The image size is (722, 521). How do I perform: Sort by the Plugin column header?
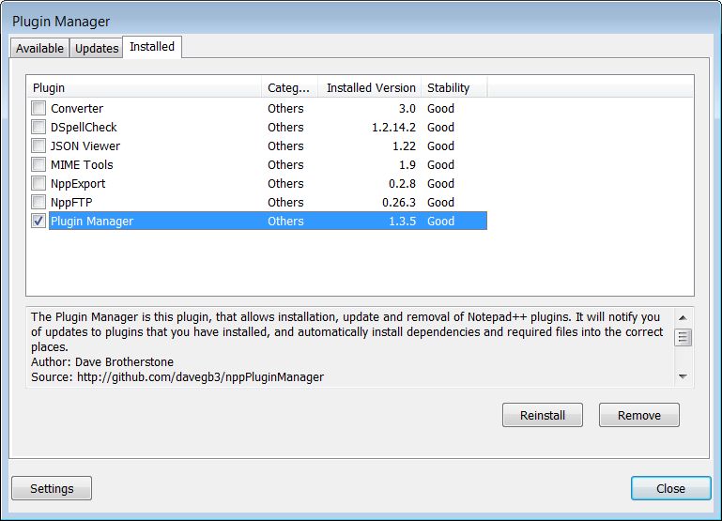tap(145, 87)
